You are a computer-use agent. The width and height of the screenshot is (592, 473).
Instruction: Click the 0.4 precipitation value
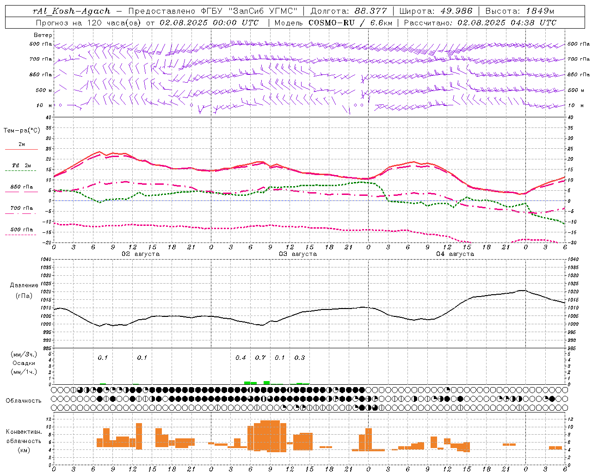tap(240, 358)
